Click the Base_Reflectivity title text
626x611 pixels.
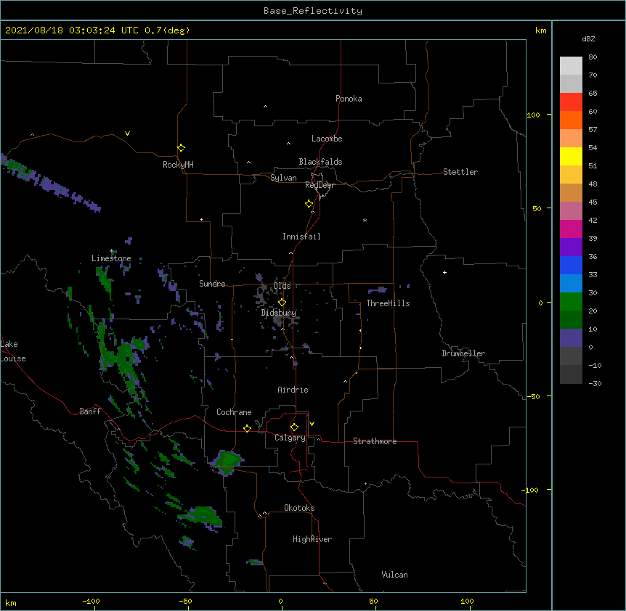point(313,11)
